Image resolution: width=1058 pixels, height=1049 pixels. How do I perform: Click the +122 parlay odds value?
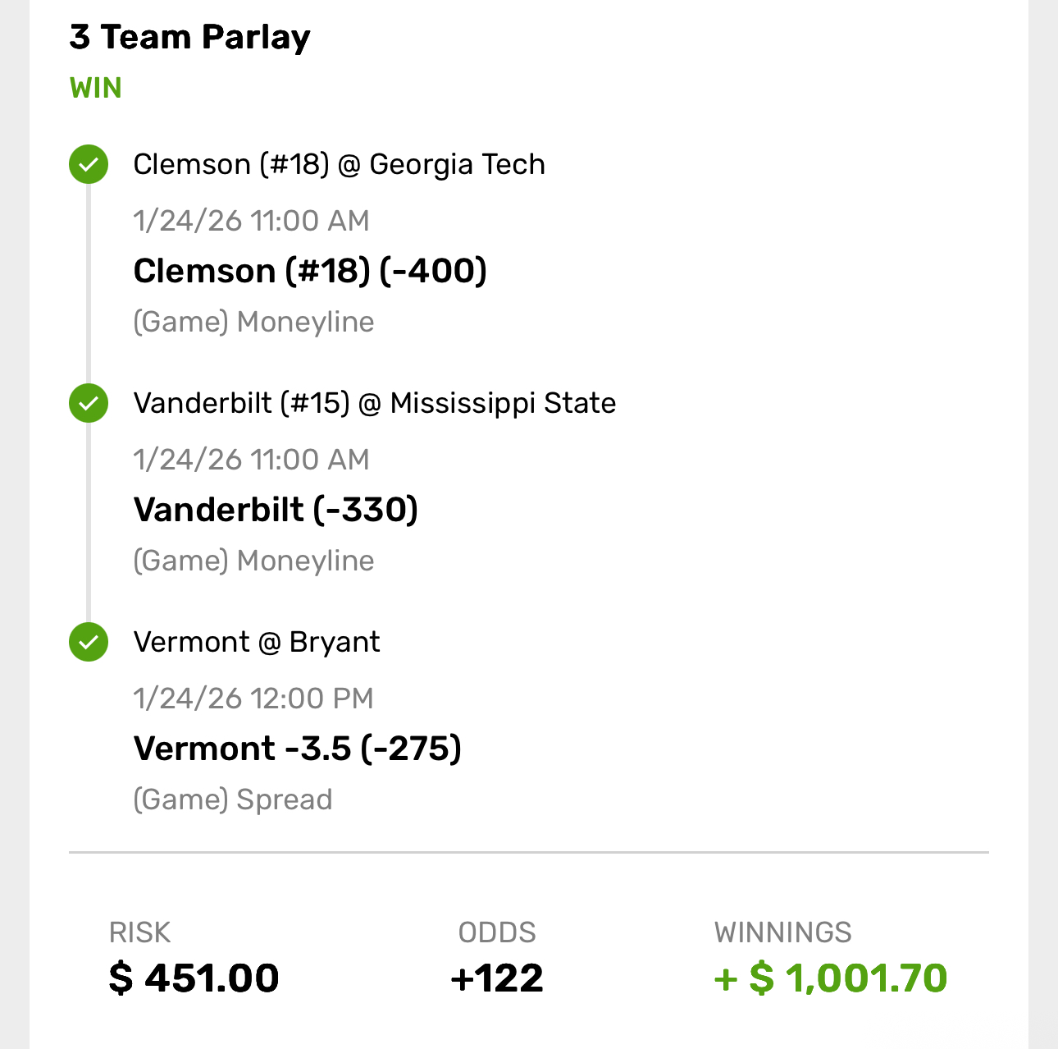click(x=497, y=978)
